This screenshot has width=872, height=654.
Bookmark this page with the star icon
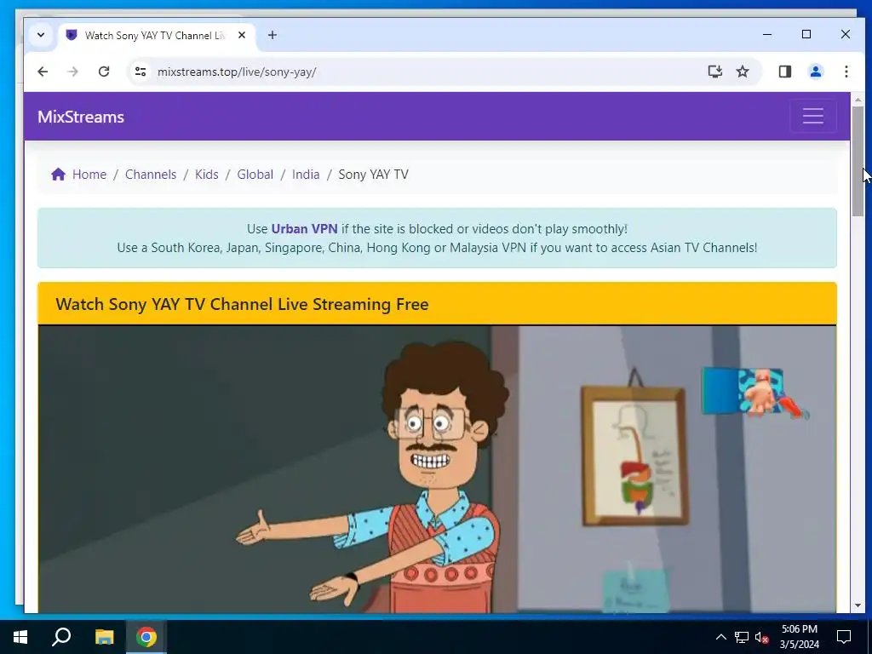click(x=743, y=72)
